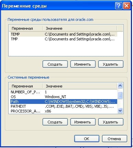Confirm the dialog with OK
The width and height of the screenshot is (133, 148).
[87, 139]
